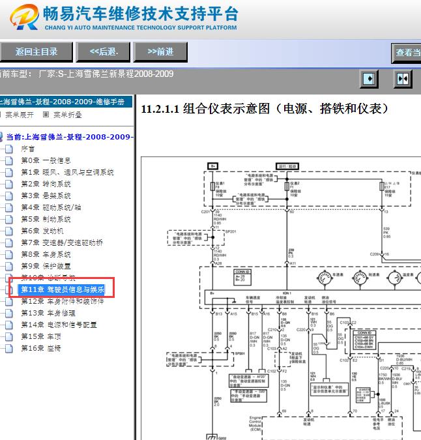Select 第11章 驾驶员信息与娱乐
The image size is (421, 440).
[x=63, y=289]
